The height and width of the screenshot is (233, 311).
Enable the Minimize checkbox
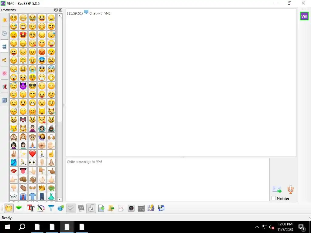click(x=274, y=198)
